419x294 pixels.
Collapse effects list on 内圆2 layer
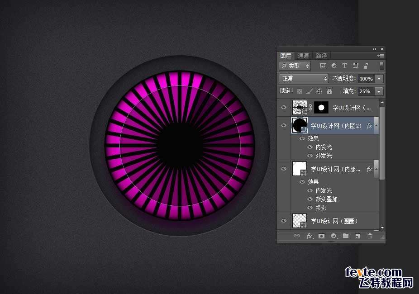click(x=376, y=125)
